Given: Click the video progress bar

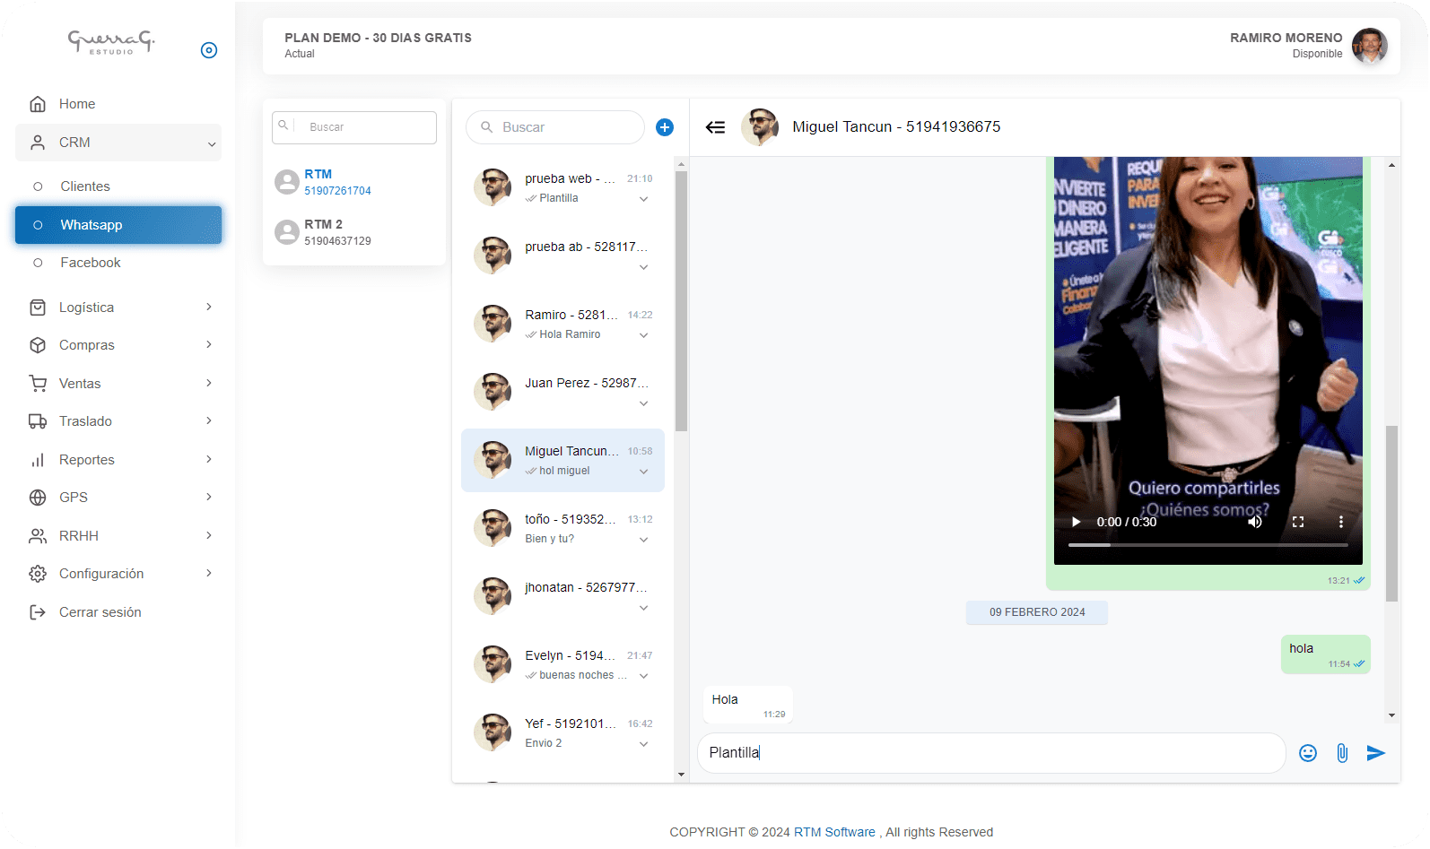Looking at the screenshot, I should 1208,545.
